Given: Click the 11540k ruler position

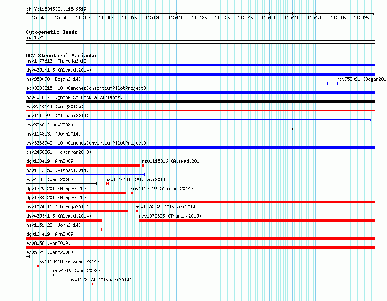Looking at the screenshot, I should 153,17.
